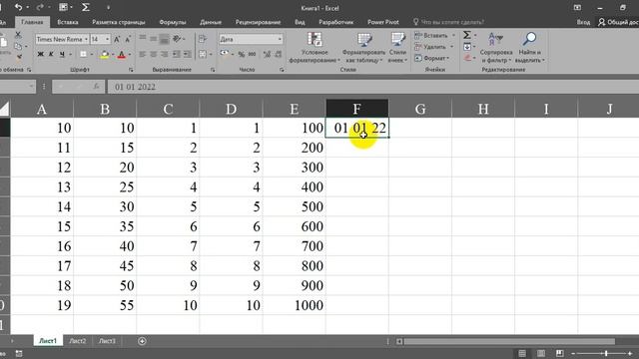The width and height of the screenshot is (639, 359).
Task: Apply comma style (000) format
Action: (252, 54)
